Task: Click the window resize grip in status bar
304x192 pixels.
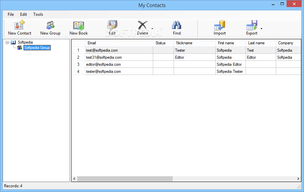Action: tap(299, 187)
